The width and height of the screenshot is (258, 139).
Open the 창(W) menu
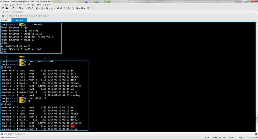pos(39,5)
